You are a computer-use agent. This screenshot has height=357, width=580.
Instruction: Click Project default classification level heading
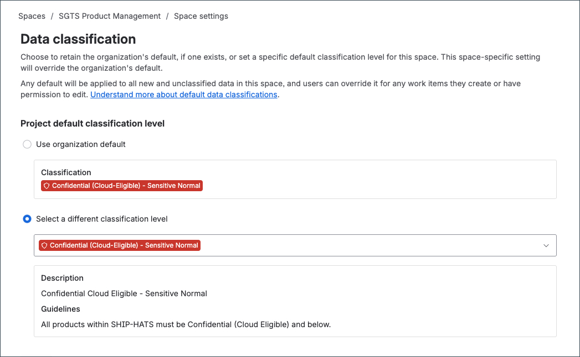(x=93, y=123)
